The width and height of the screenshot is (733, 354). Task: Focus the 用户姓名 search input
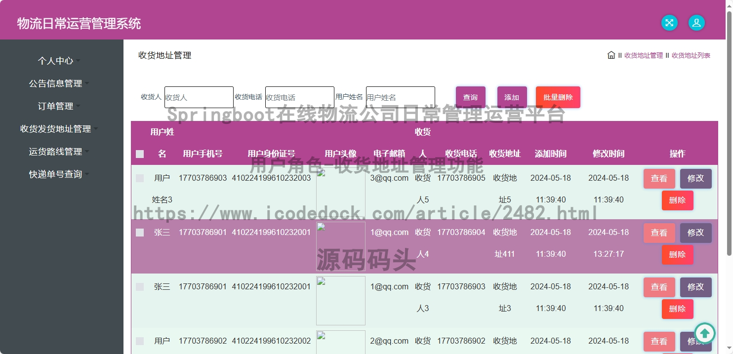[401, 97]
